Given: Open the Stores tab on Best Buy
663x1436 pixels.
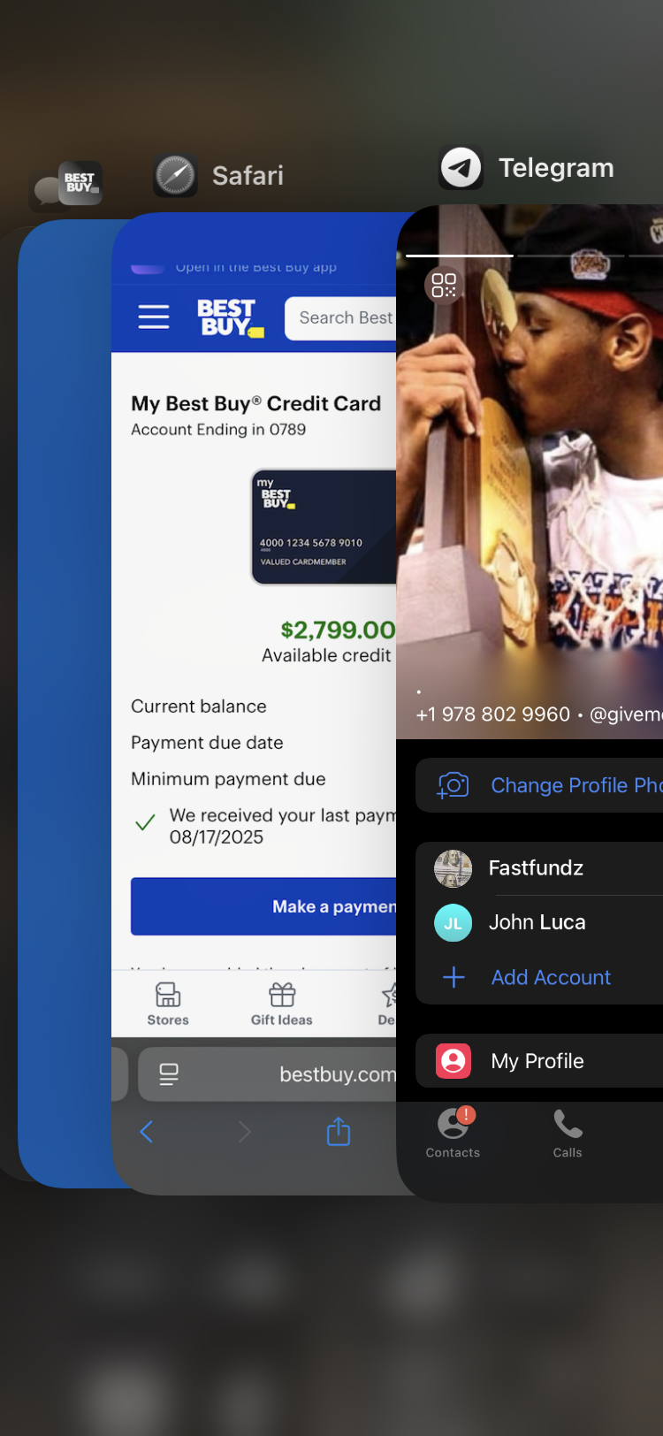Looking at the screenshot, I should coord(168,1004).
